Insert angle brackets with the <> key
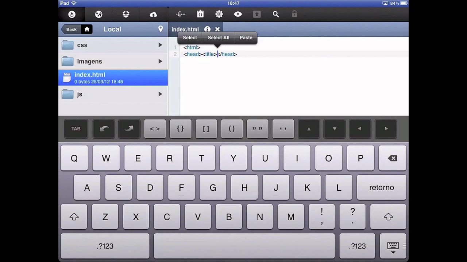 pyautogui.click(x=155, y=128)
